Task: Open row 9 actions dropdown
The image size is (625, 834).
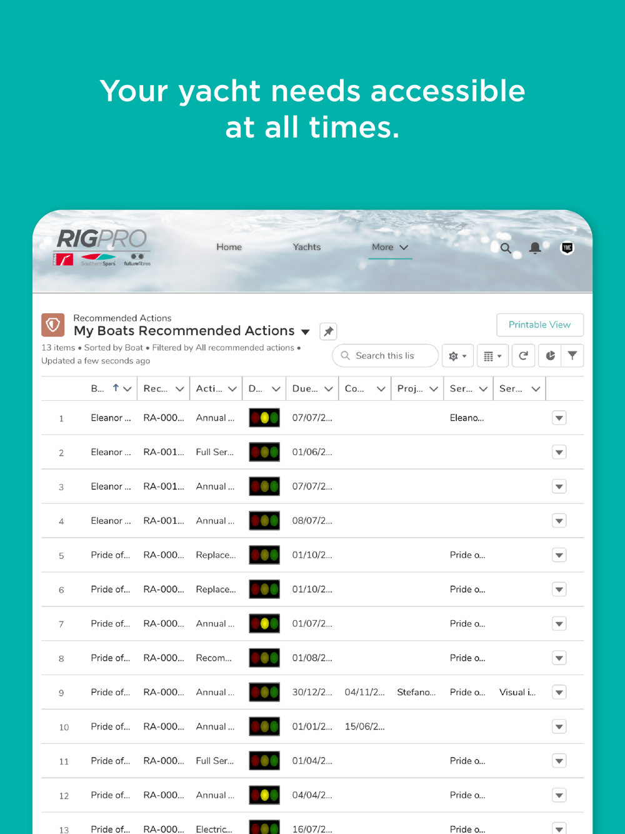Action: click(x=559, y=692)
